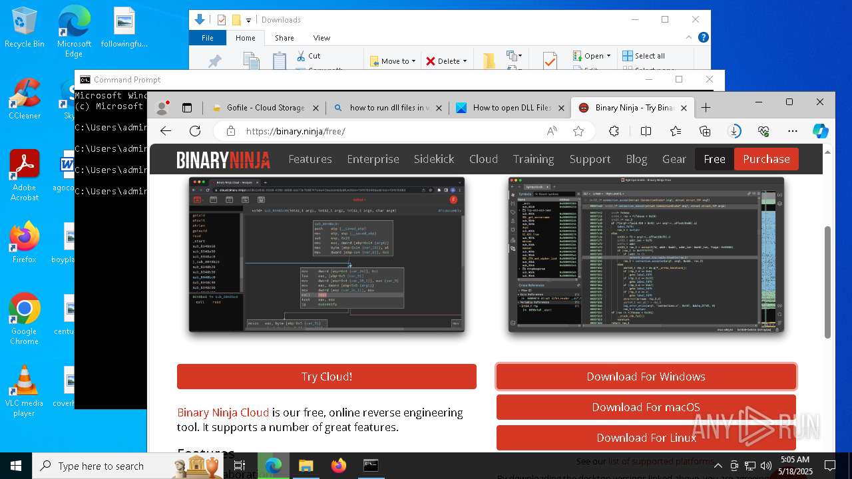Viewport: 852px width, 479px height.
Task: Open Edge Settings and more menu
Action: click(x=793, y=131)
